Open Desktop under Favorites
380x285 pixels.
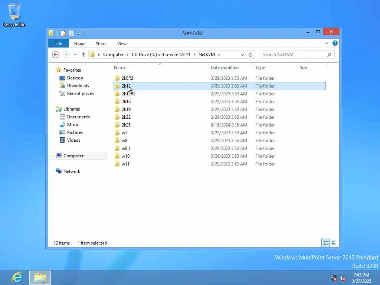click(75, 78)
